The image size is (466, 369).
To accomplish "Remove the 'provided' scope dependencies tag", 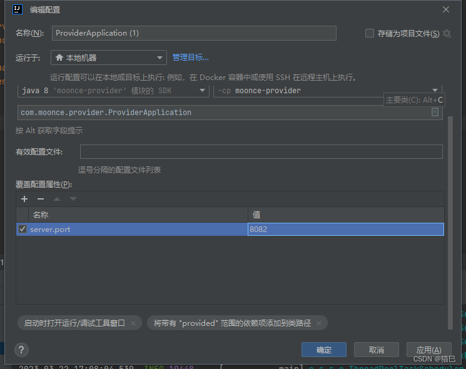I will pos(318,323).
